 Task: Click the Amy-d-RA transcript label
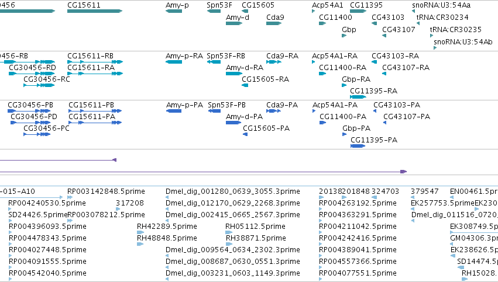244,68
